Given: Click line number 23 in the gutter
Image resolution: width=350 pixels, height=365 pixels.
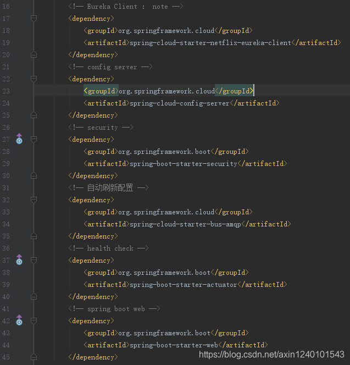Looking at the screenshot, I should [x=6, y=91].
